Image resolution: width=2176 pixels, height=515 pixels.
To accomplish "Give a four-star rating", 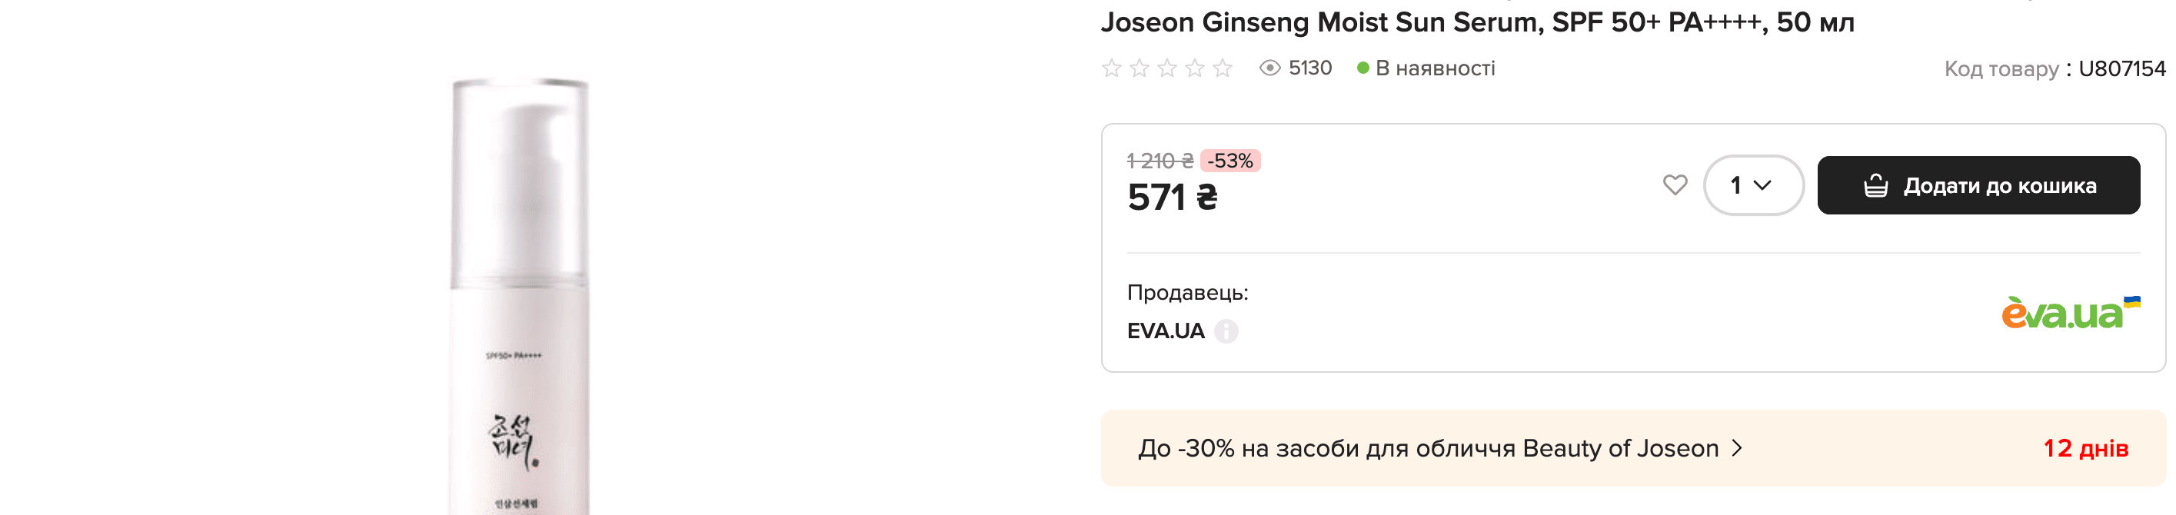I will pos(1194,68).
